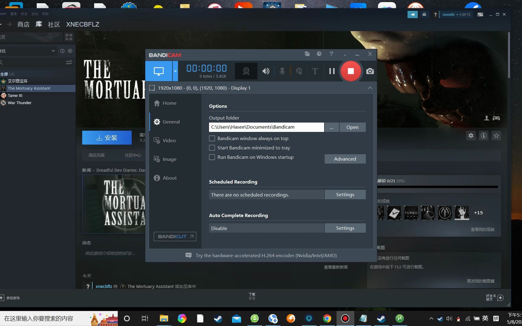
Task: Add game to favorites star icon
Action: pos(496,136)
